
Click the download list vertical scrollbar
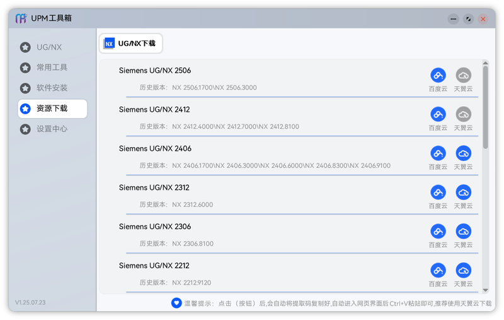tap(485, 107)
